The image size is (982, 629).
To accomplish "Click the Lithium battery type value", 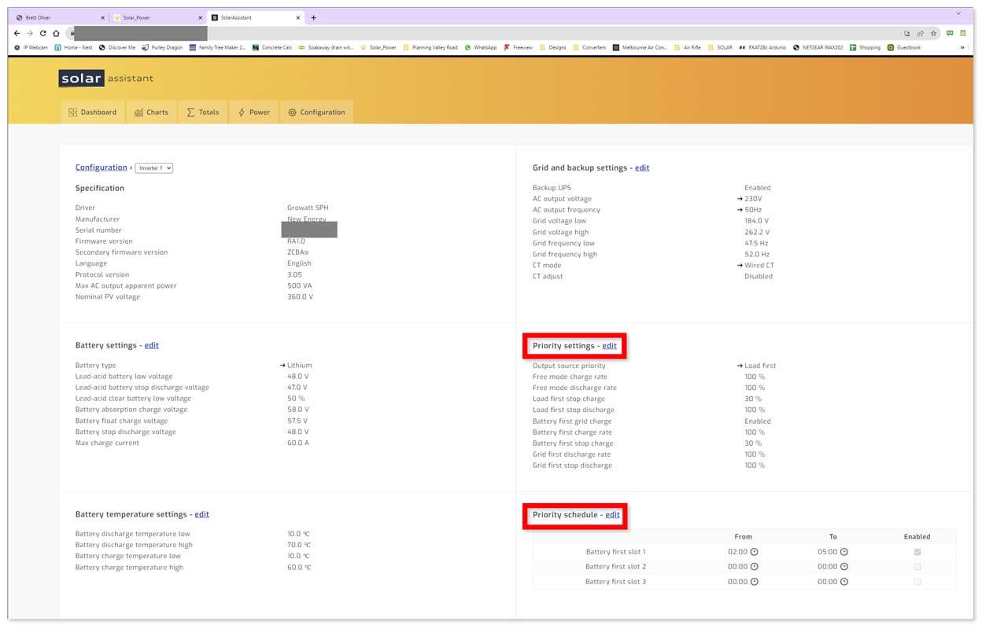I will 299,366.
